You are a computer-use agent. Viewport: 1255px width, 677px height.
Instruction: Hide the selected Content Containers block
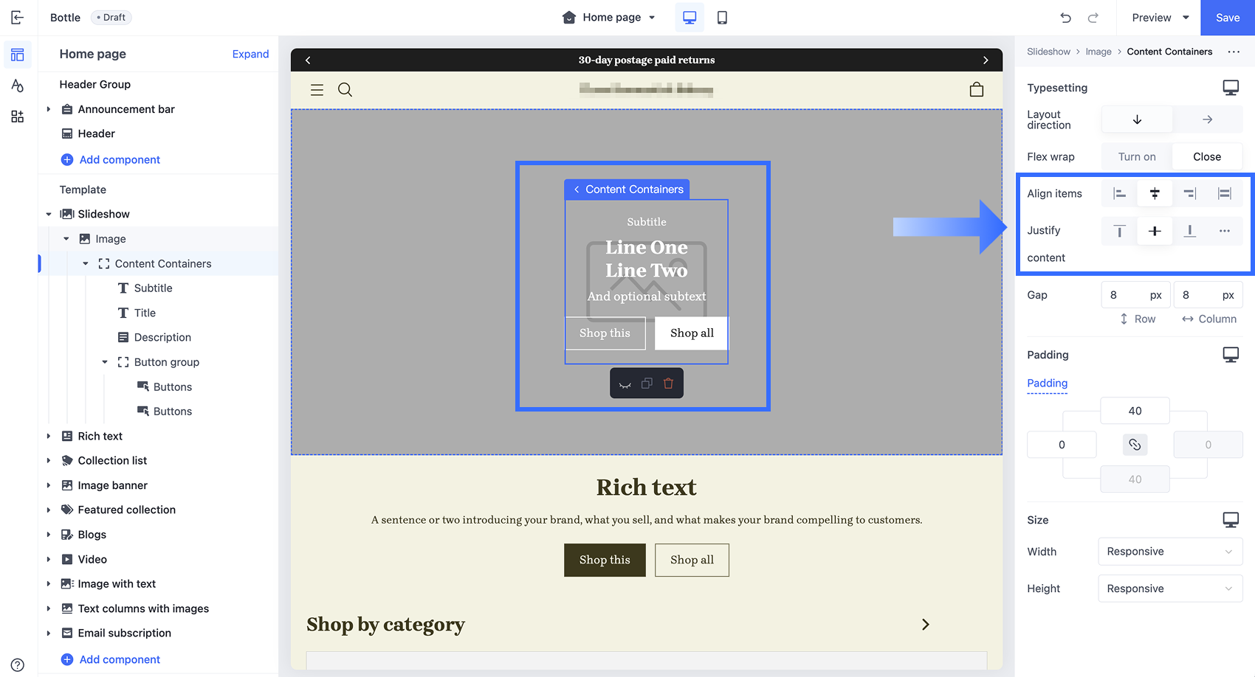tap(625, 383)
